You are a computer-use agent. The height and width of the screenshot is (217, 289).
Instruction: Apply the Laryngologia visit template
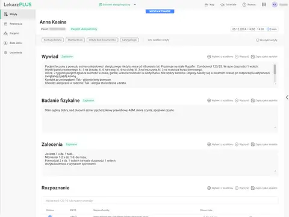point(129,40)
